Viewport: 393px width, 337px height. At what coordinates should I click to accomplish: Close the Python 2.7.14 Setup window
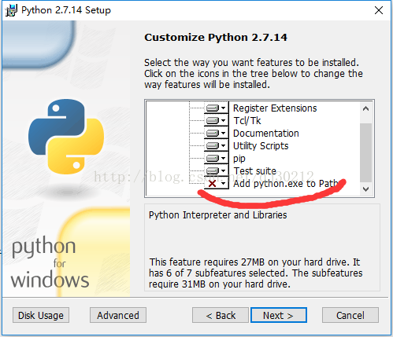379,10
